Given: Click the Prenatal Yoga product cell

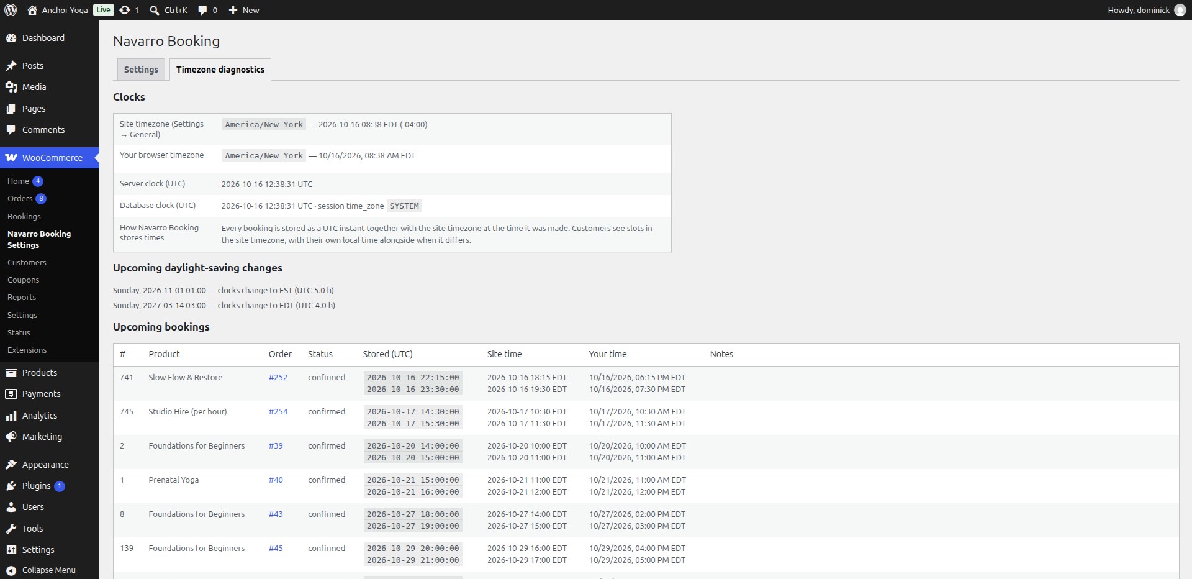Looking at the screenshot, I should pos(174,480).
